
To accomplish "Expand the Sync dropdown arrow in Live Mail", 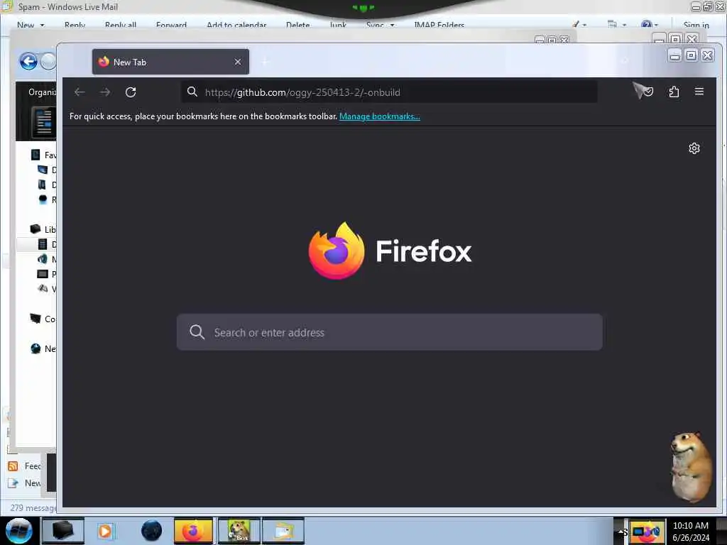I will click(392, 25).
